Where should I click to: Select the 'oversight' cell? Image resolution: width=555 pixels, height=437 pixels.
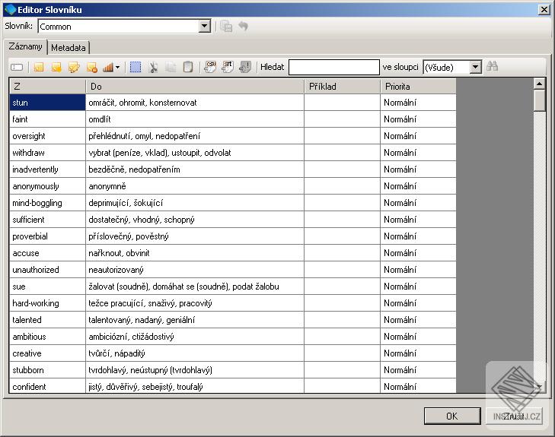point(47,136)
